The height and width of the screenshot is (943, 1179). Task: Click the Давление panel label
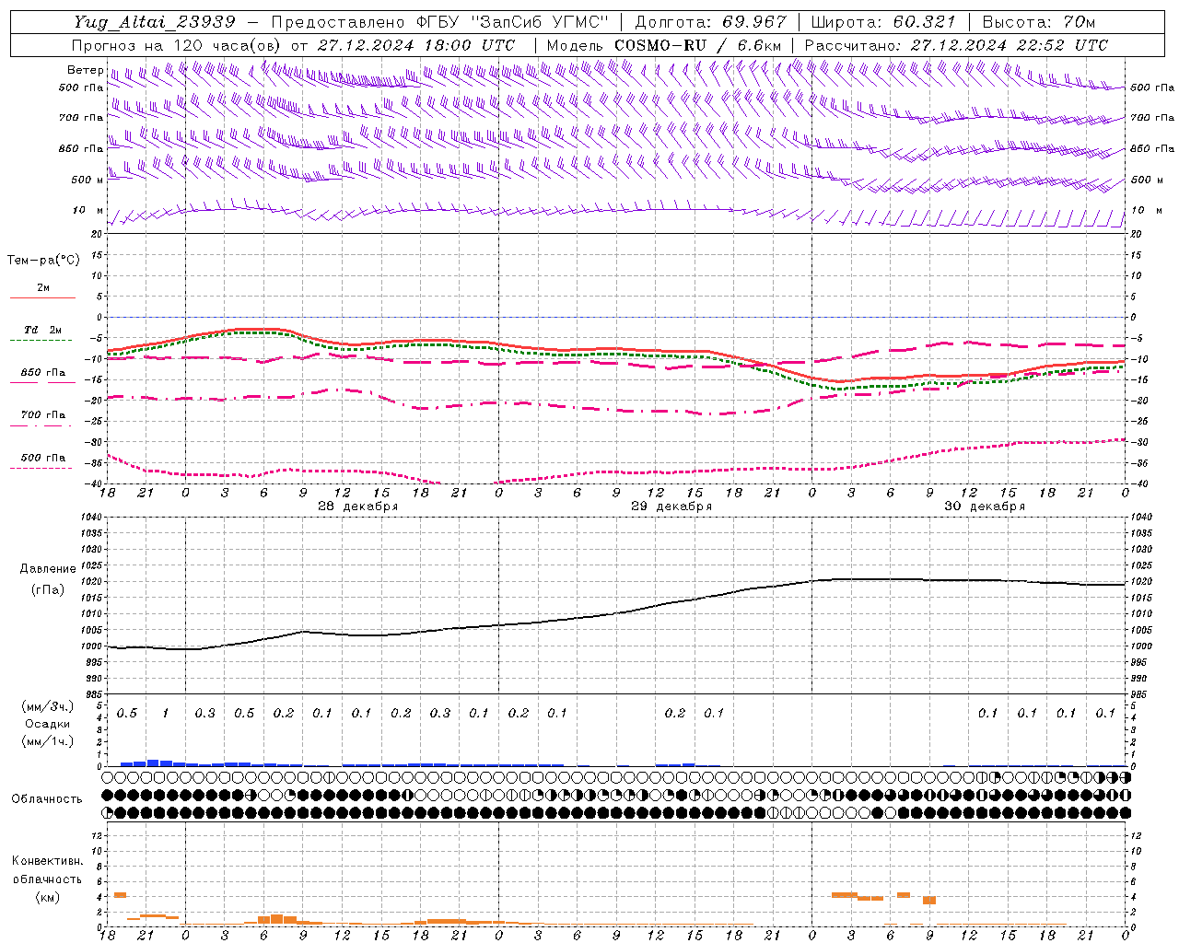coord(48,569)
